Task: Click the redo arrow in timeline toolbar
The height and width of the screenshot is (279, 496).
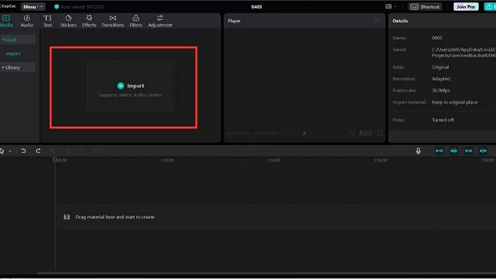Action: pyautogui.click(x=38, y=151)
